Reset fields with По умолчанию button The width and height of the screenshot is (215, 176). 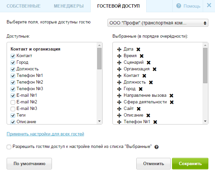click(x=29, y=163)
